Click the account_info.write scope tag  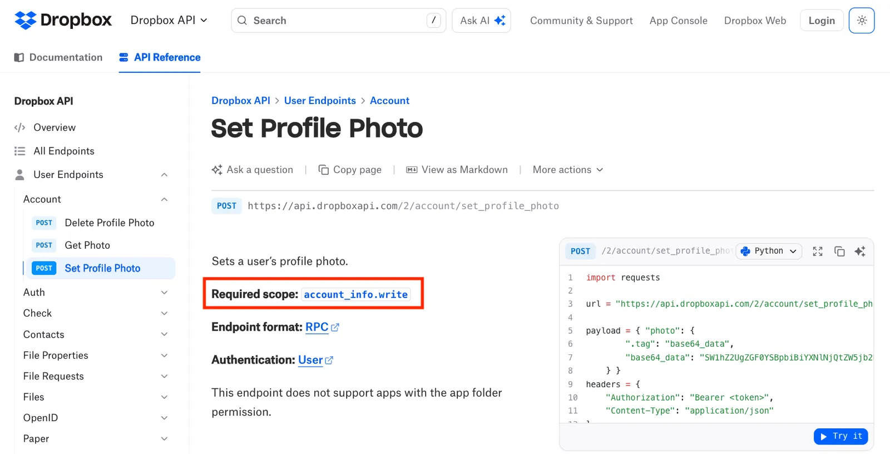tap(356, 294)
